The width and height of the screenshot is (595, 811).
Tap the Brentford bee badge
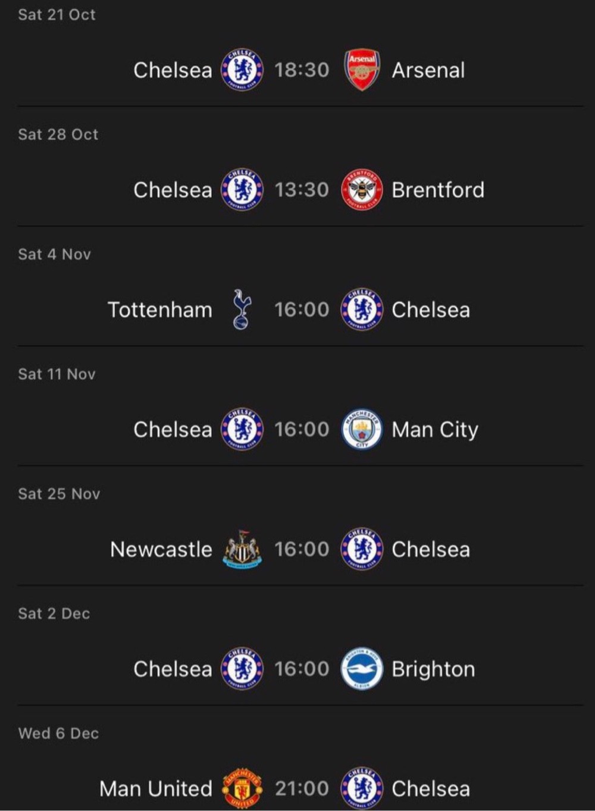pyautogui.click(x=362, y=190)
